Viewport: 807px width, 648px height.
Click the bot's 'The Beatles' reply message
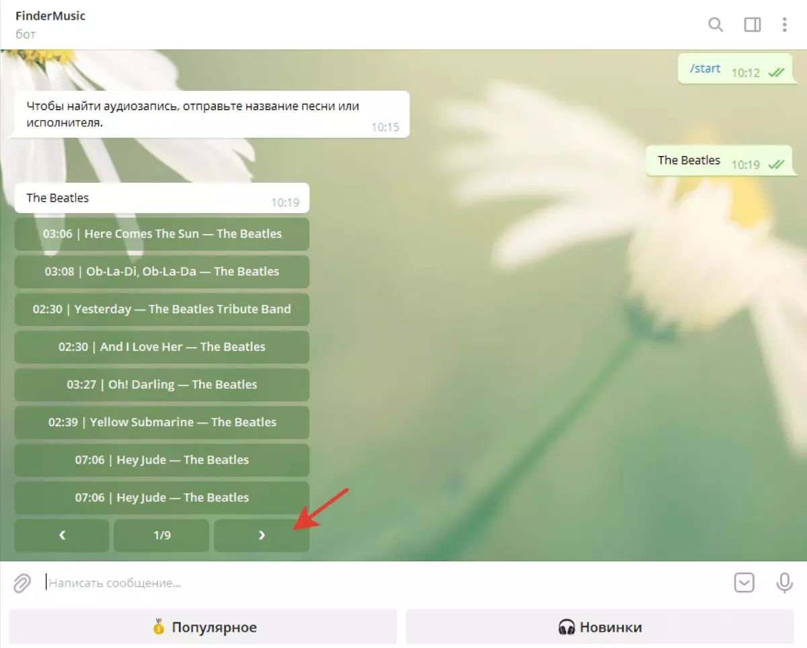pyautogui.click(x=161, y=198)
